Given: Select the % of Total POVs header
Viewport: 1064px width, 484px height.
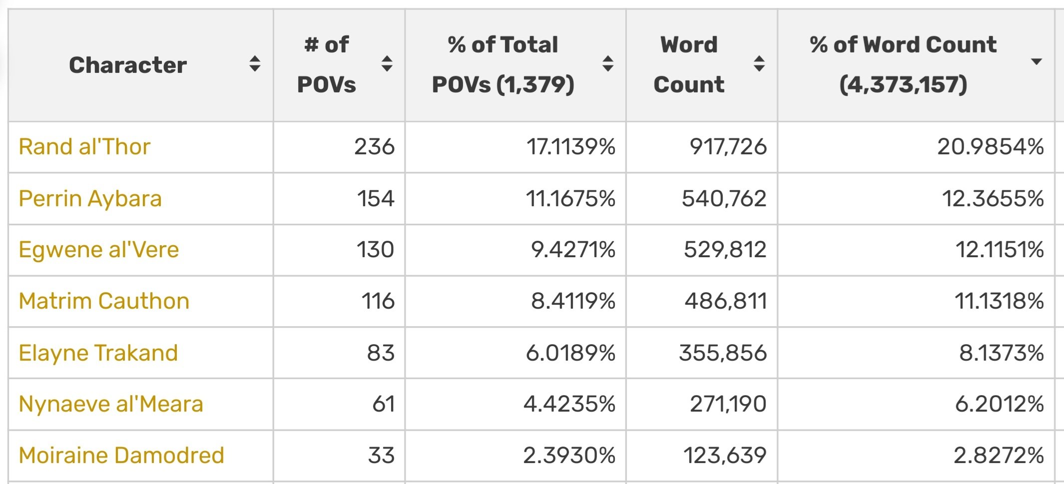Looking at the screenshot, I should [503, 65].
